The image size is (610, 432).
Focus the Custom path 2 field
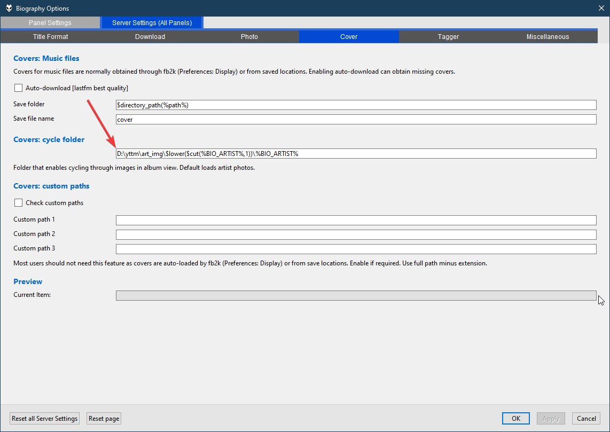(x=356, y=235)
